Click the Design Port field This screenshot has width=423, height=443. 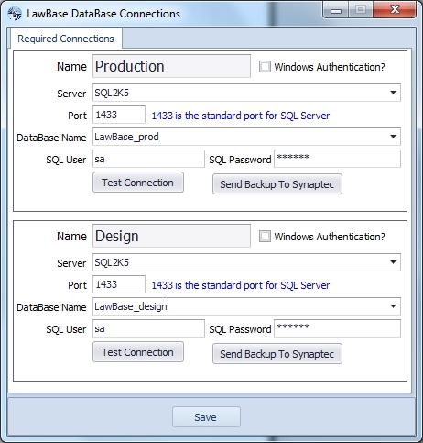point(119,284)
